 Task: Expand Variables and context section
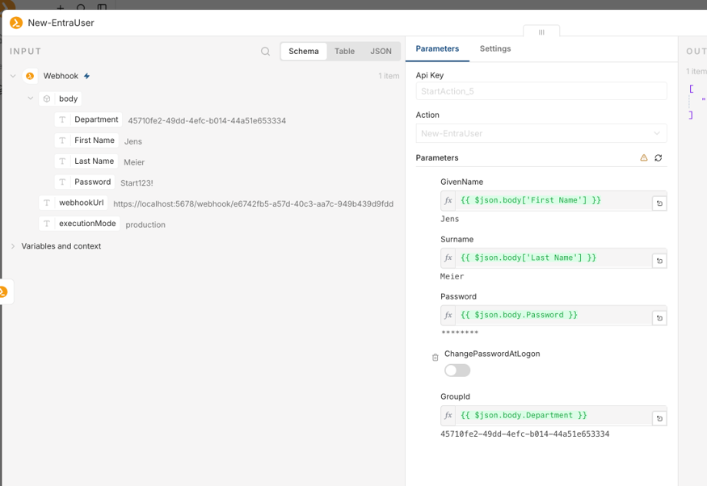tap(13, 246)
